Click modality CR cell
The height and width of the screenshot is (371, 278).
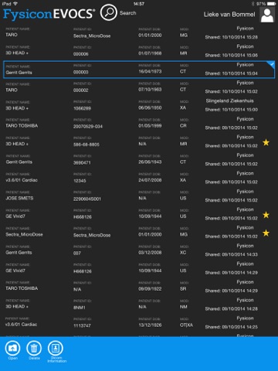pos(183,126)
